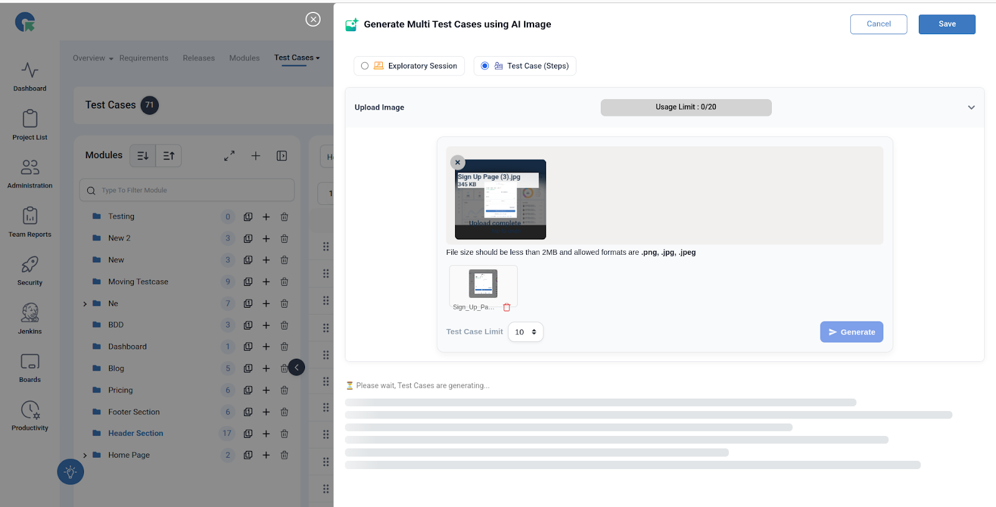Select the Exploratory Session radio option
This screenshot has height=507, width=996.
coord(365,66)
